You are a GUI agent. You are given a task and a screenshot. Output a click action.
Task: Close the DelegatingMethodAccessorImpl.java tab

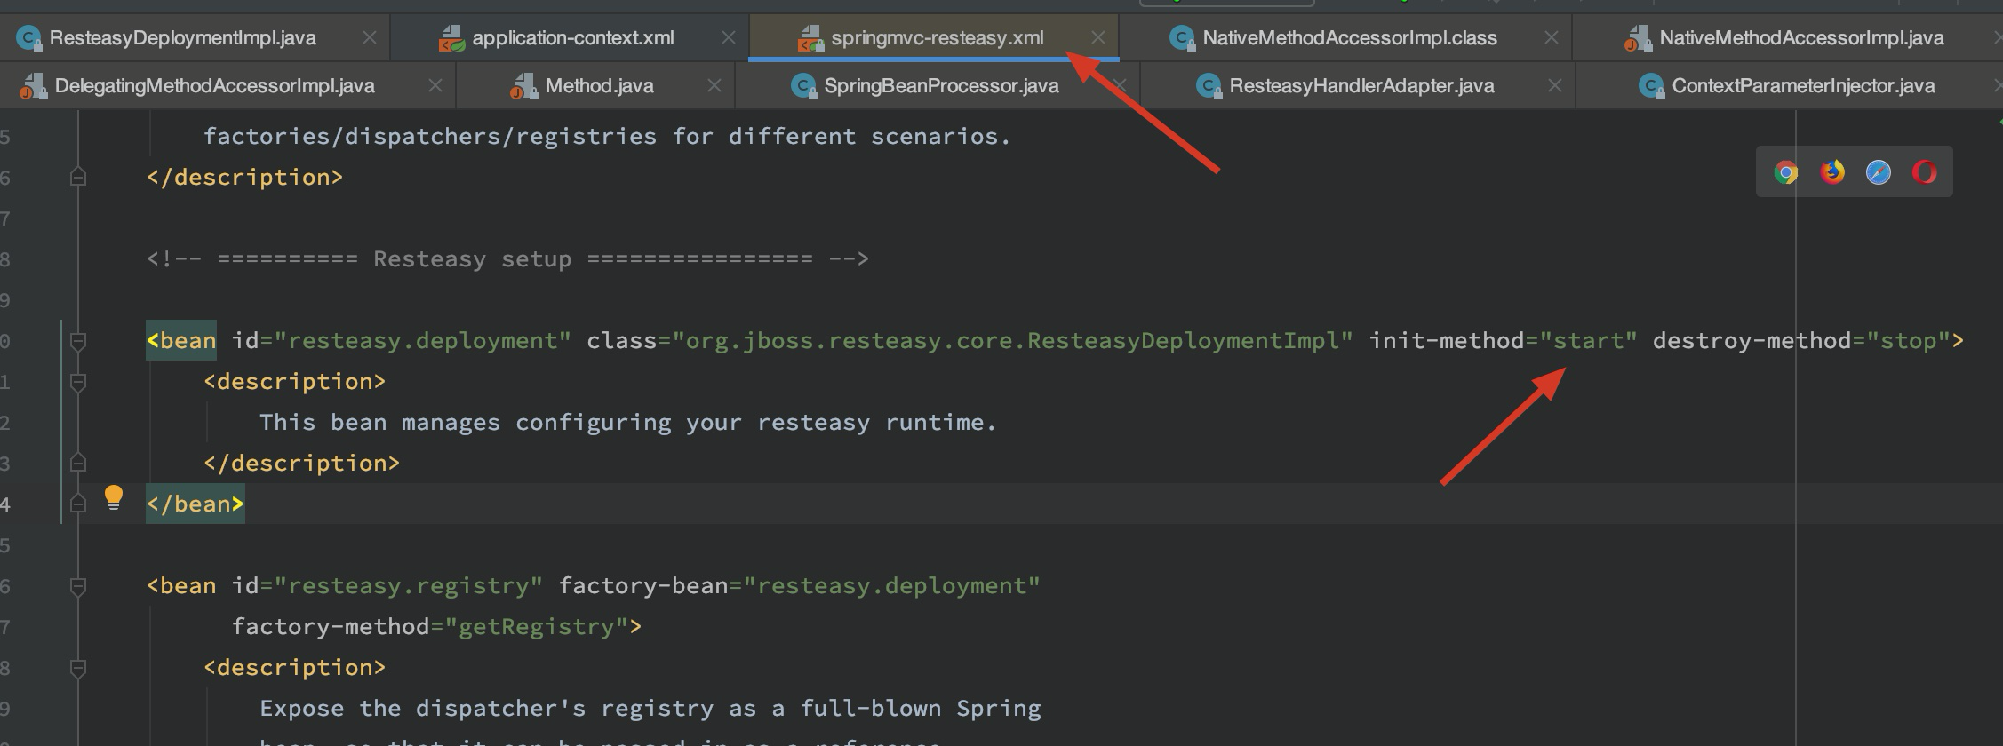pos(435,85)
